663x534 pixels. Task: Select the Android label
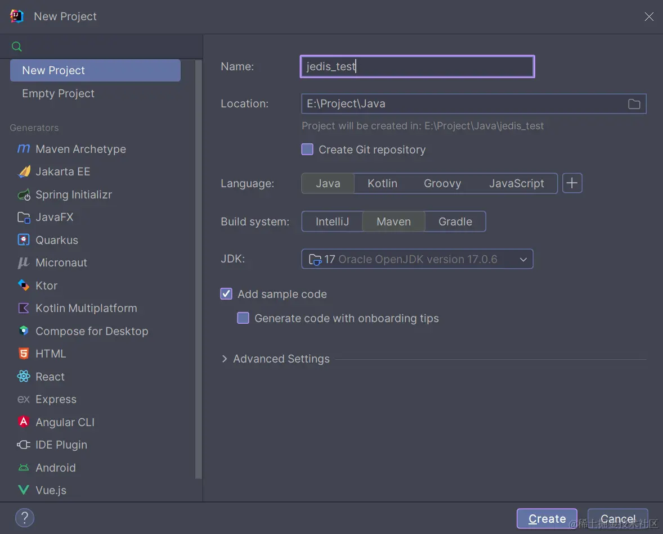(55, 468)
